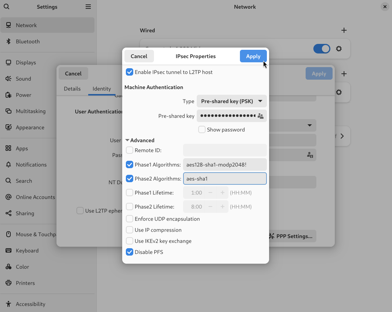Select Network in sidebar
The height and width of the screenshot is (312, 392).
pyautogui.click(x=48, y=25)
